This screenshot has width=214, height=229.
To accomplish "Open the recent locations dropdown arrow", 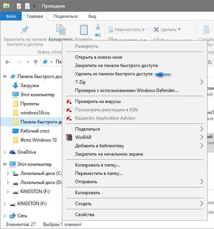I will 28,62.
